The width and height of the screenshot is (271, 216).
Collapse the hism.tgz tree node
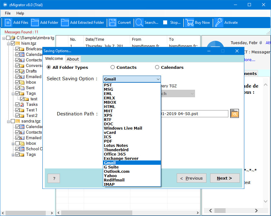pos(8,44)
